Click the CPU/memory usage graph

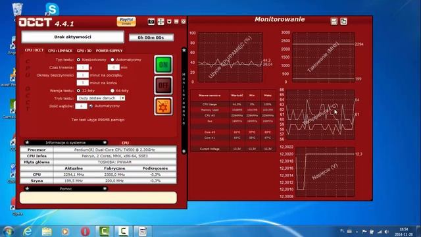click(230, 57)
